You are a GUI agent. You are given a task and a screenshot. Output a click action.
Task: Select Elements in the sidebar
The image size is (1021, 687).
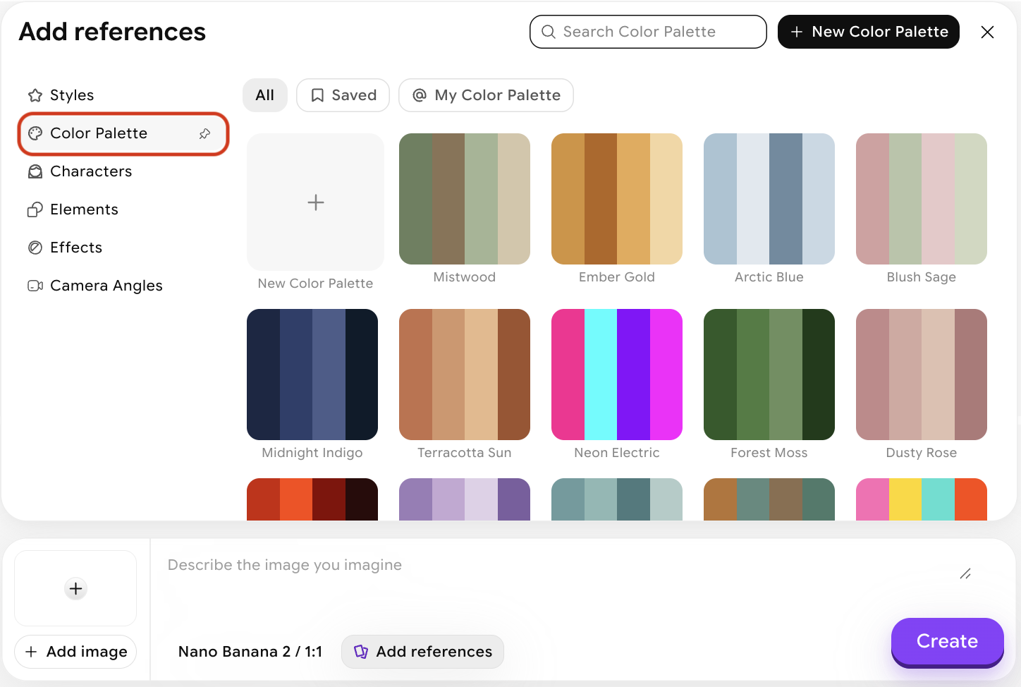[x=84, y=209]
